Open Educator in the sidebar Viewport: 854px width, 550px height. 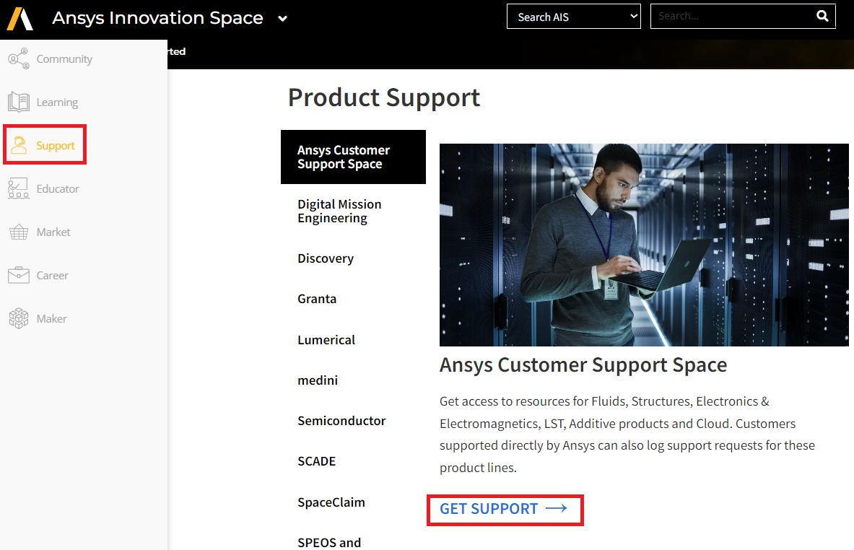tap(58, 189)
